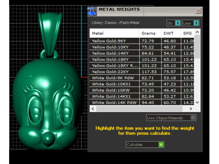Screen dimensions: 219x164
Task: Click the table scroll up arrow
Action: [x=197, y=32]
